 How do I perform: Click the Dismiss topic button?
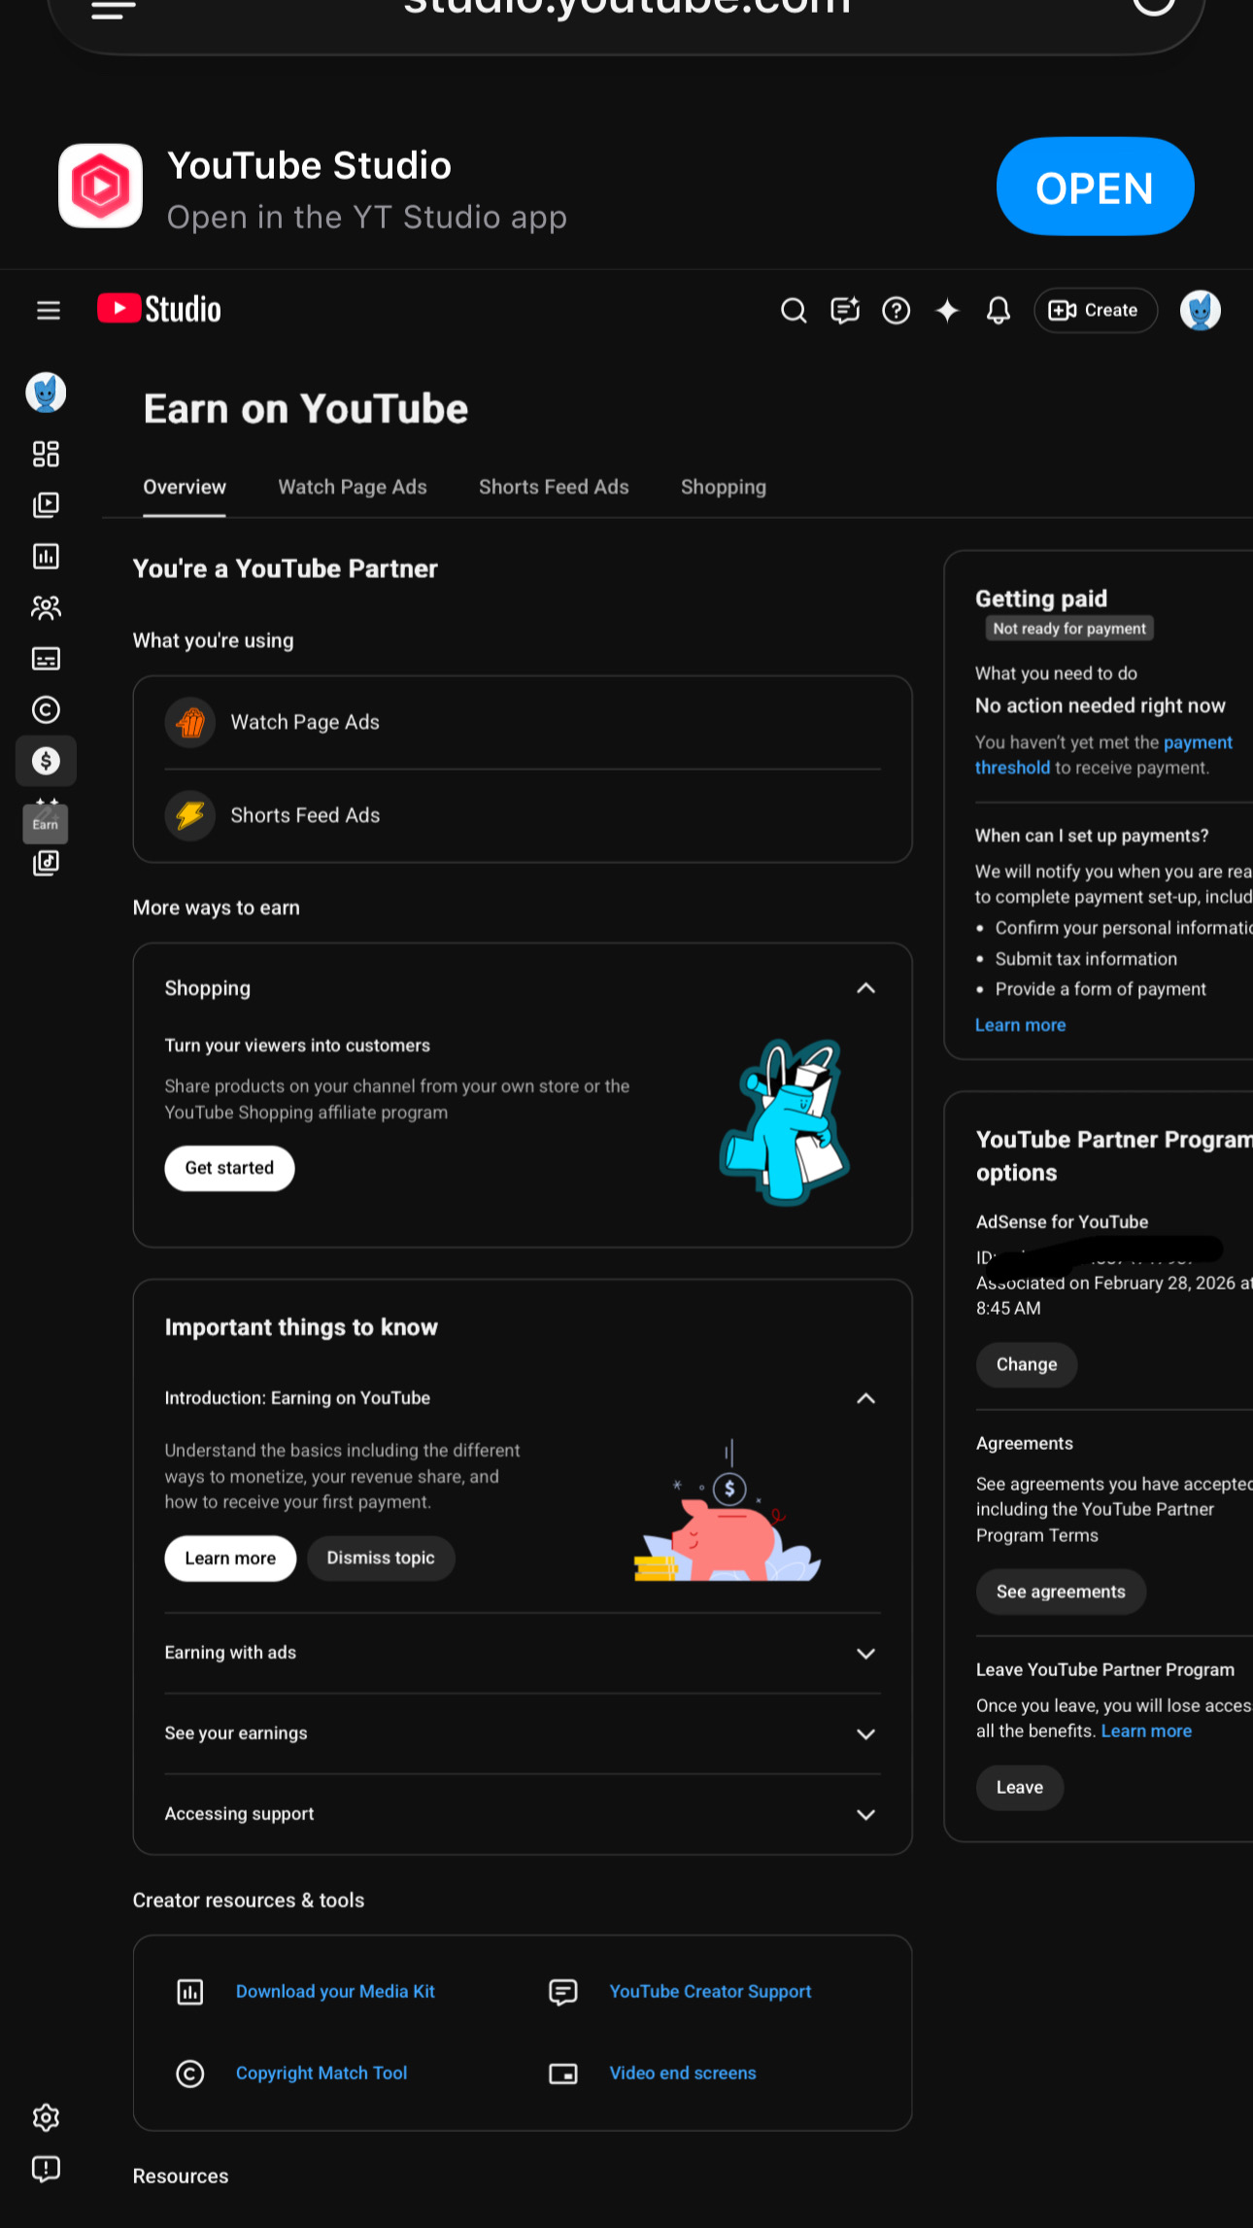pyautogui.click(x=381, y=1558)
